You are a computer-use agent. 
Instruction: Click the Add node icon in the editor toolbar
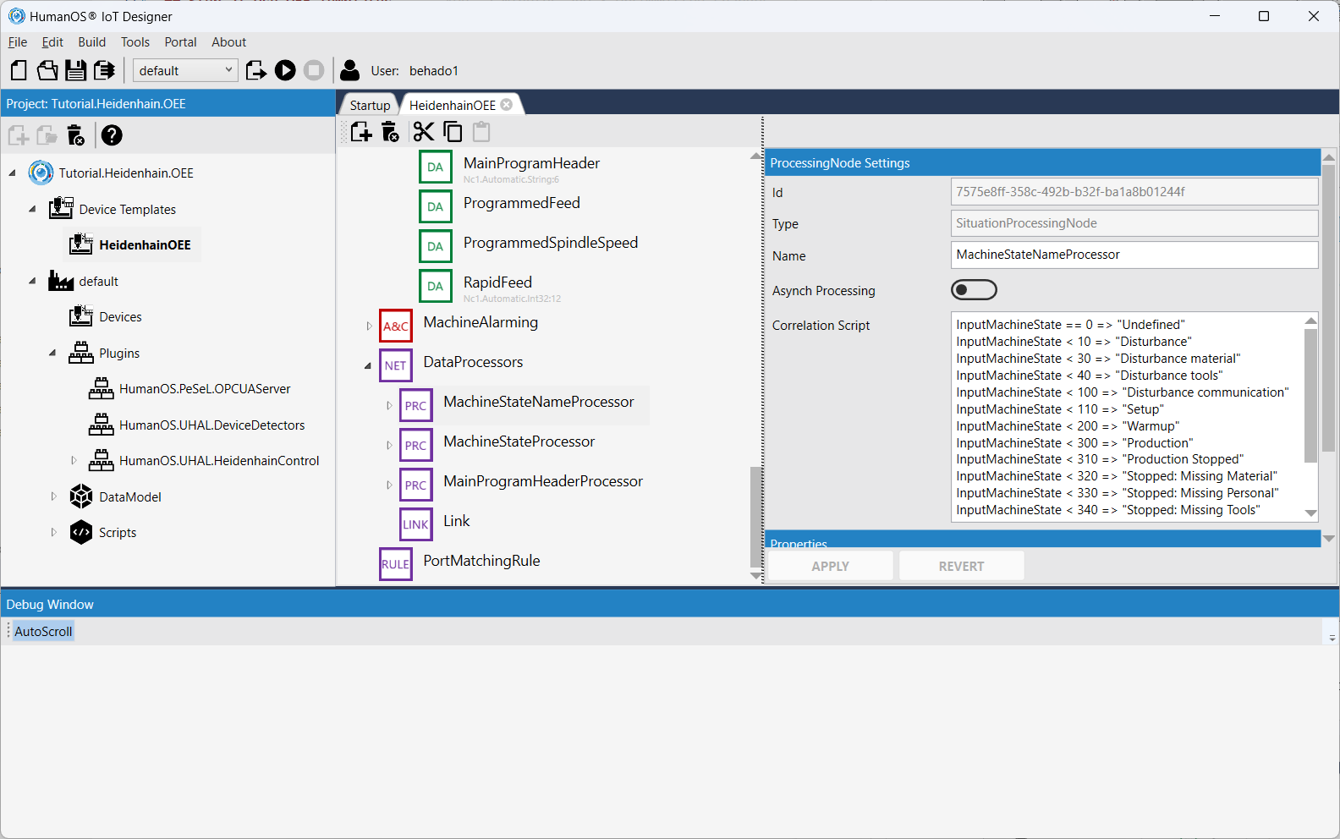[x=361, y=132]
